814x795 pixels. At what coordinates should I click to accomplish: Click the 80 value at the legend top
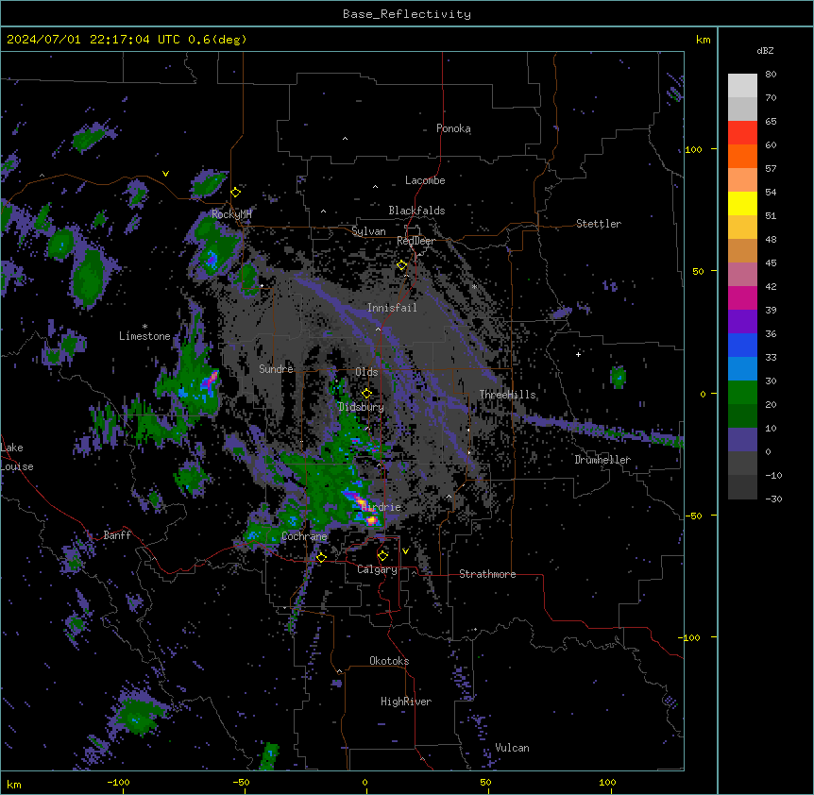[x=771, y=74]
